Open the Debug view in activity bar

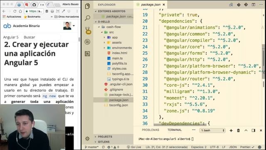click(87, 42)
